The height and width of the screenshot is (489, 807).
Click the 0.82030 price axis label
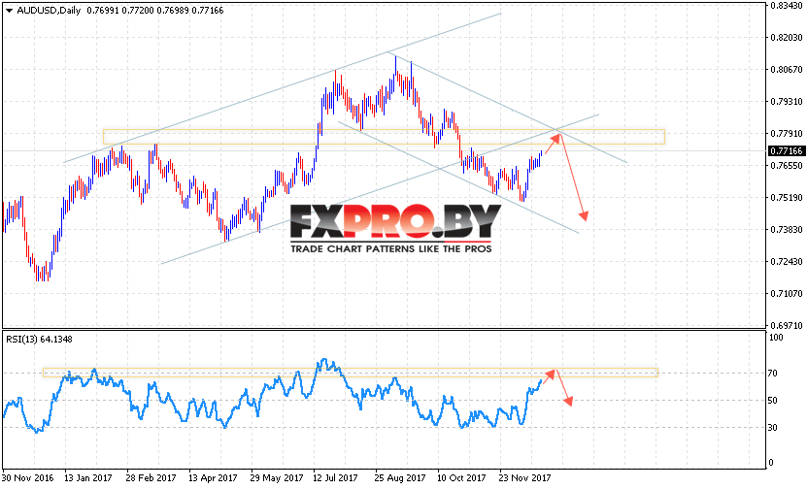(x=787, y=38)
